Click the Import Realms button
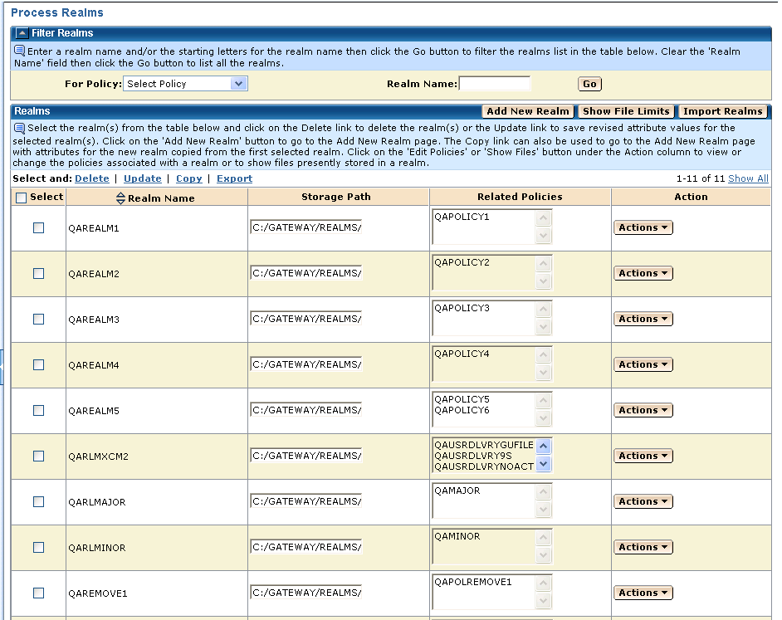 pyautogui.click(x=722, y=111)
